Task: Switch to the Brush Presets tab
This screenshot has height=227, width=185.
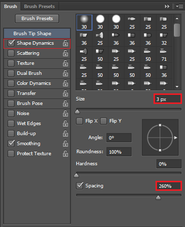Action: coord(39,7)
